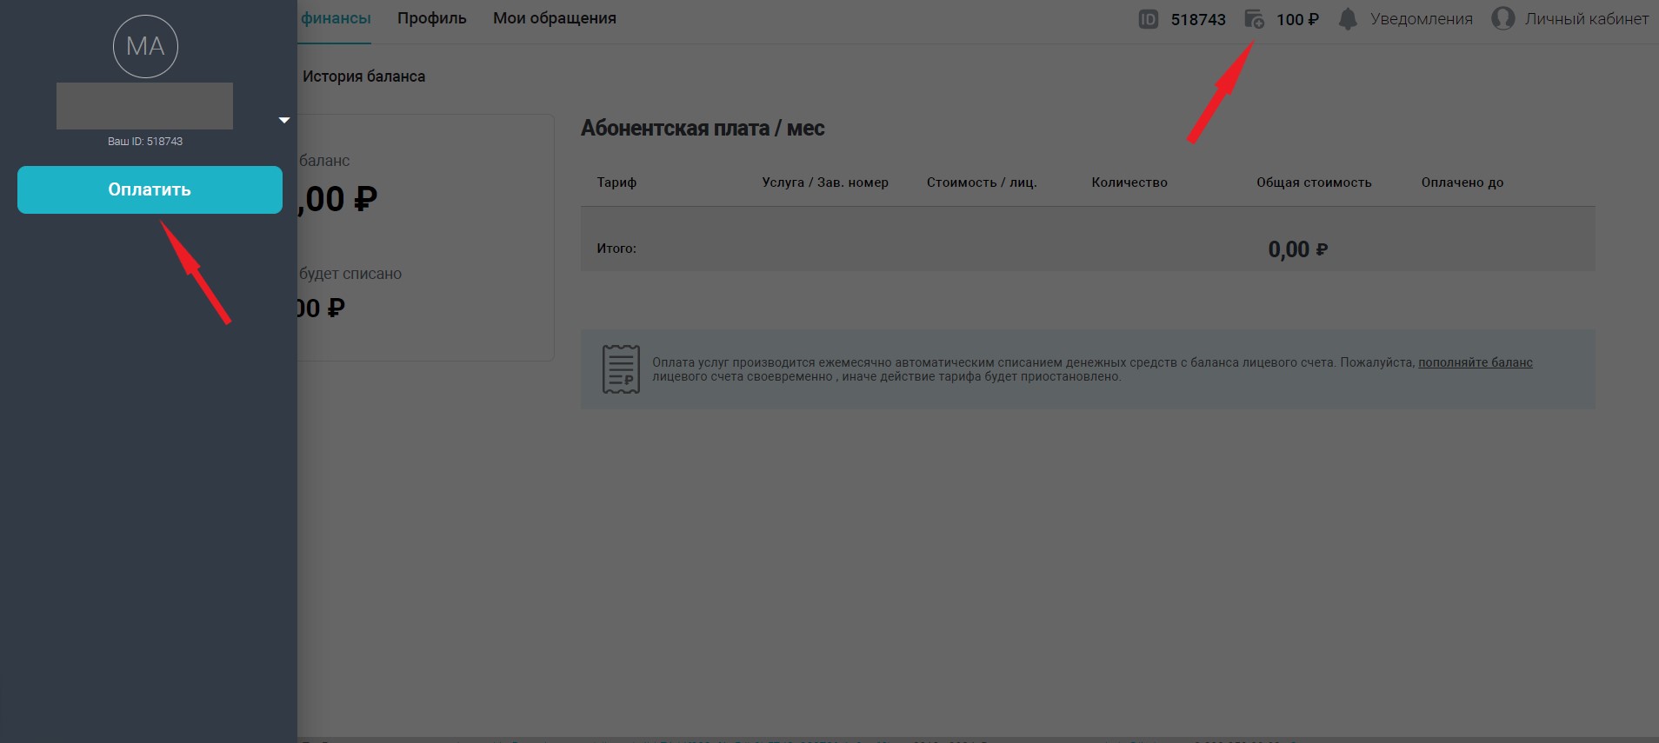Viewport: 1659px width, 743px height.
Task: Click the ID badge icon in header
Action: tap(1149, 19)
